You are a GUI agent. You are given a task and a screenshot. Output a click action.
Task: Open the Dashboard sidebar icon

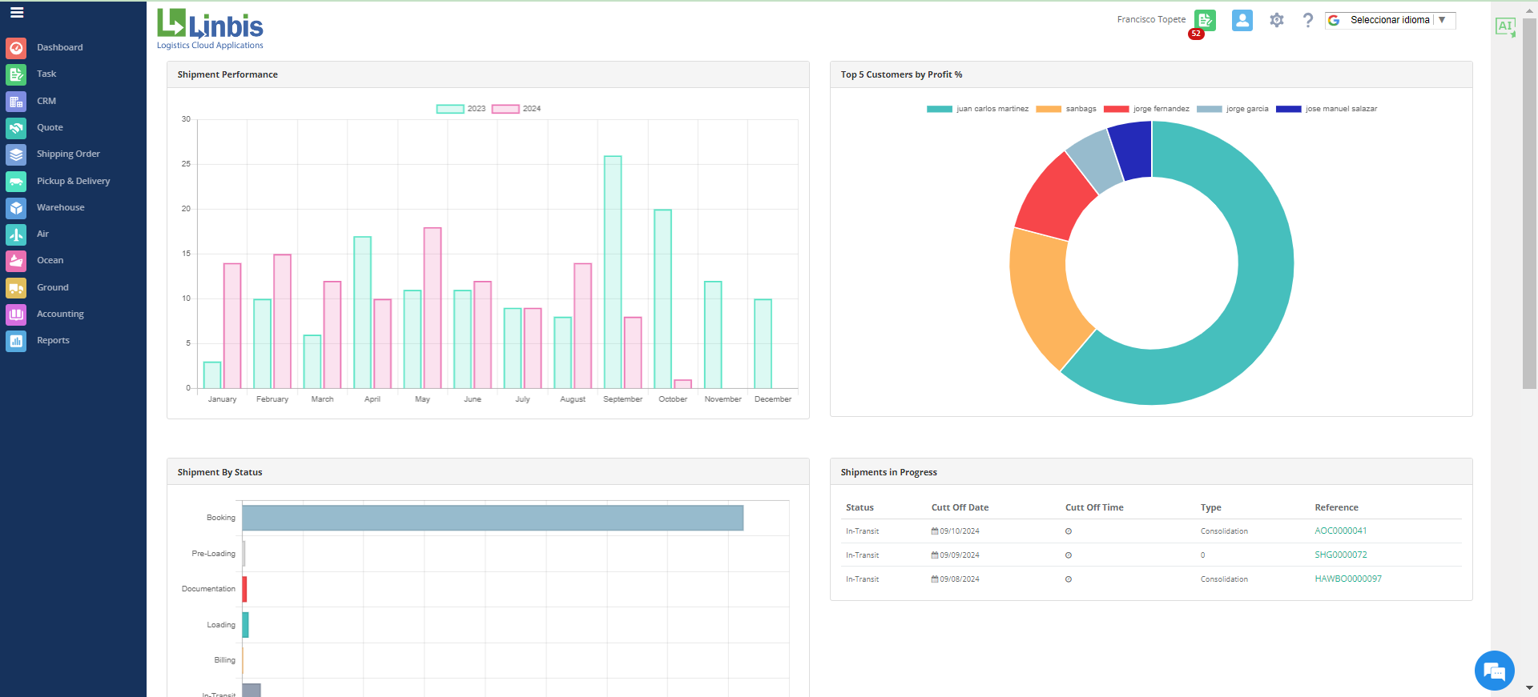click(16, 48)
